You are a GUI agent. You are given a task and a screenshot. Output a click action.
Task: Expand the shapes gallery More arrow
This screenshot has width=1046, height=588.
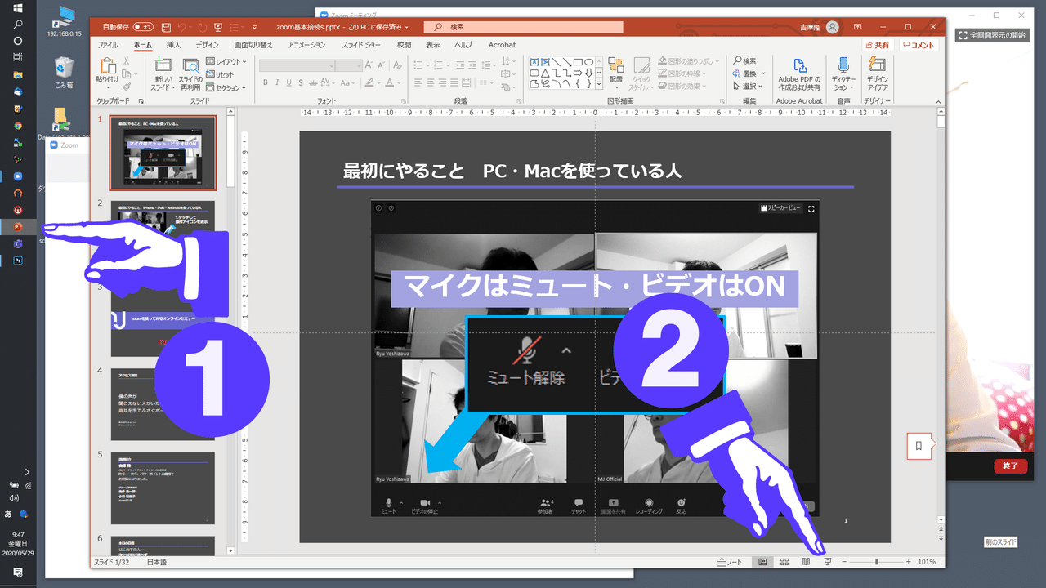click(600, 84)
